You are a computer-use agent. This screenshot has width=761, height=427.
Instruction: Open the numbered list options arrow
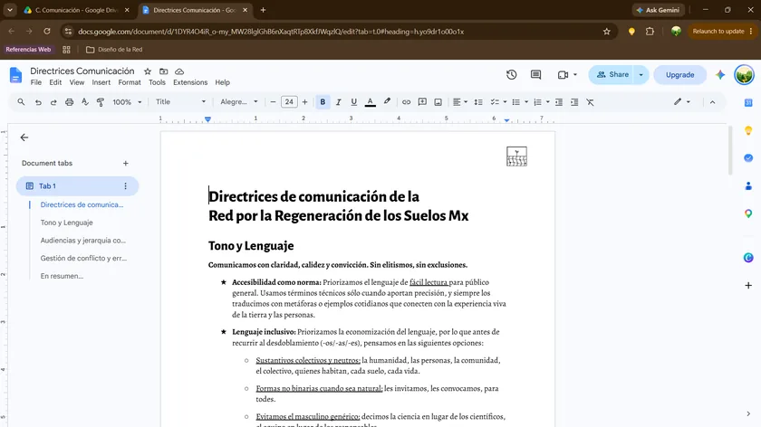click(x=547, y=102)
